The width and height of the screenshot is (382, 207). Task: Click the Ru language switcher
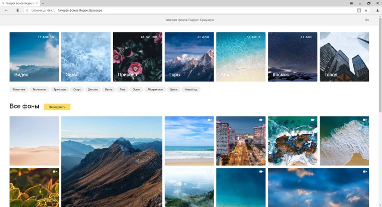point(366,20)
